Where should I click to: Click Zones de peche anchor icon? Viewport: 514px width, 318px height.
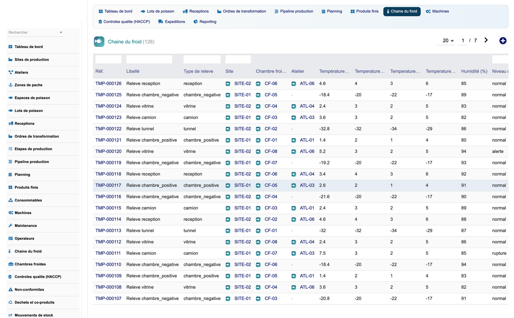tap(11, 85)
